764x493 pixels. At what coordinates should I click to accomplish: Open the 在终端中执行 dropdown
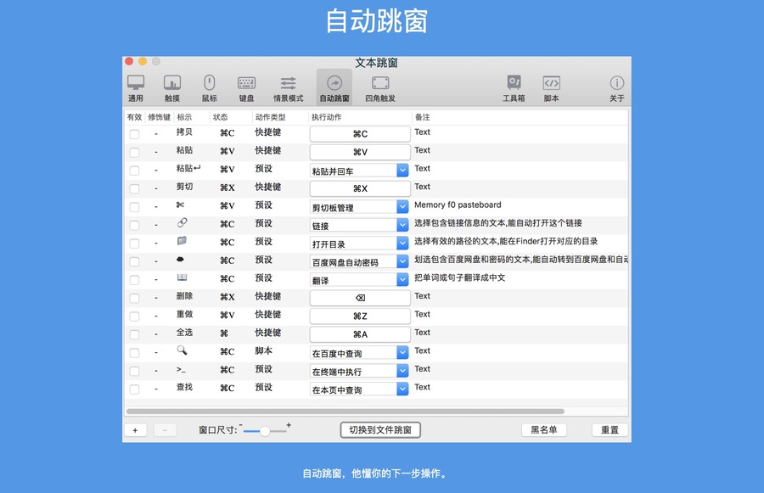click(402, 371)
